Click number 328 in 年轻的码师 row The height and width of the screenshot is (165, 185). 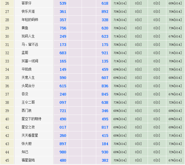(x=105, y=20)
